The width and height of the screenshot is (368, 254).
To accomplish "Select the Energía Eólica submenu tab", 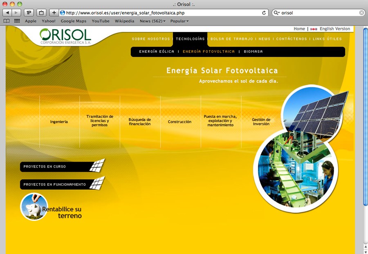I will point(157,52).
